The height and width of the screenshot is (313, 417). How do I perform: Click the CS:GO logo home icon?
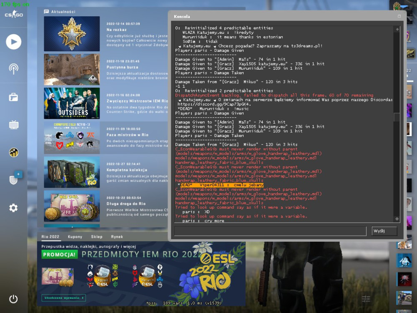click(x=14, y=14)
